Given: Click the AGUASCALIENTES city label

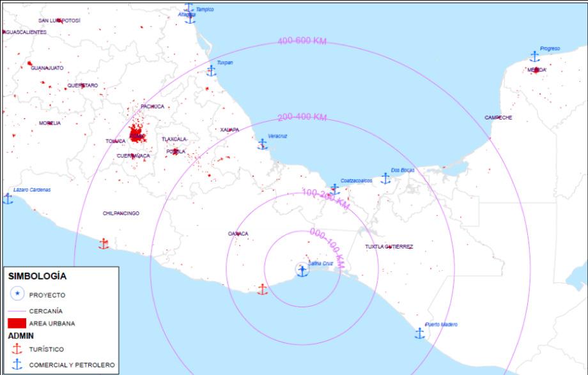Looking at the screenshot, I should tap(25, 32).
